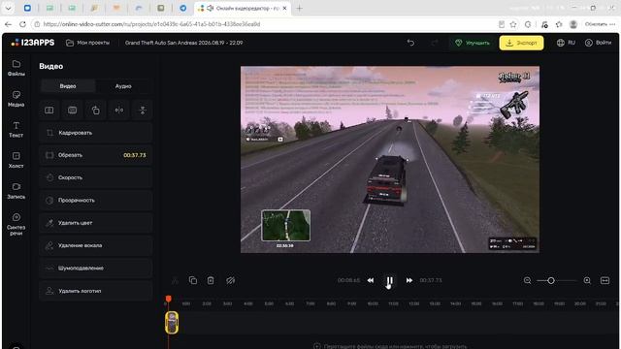
Task: Pause the video playback
Action: coord(390,280)
